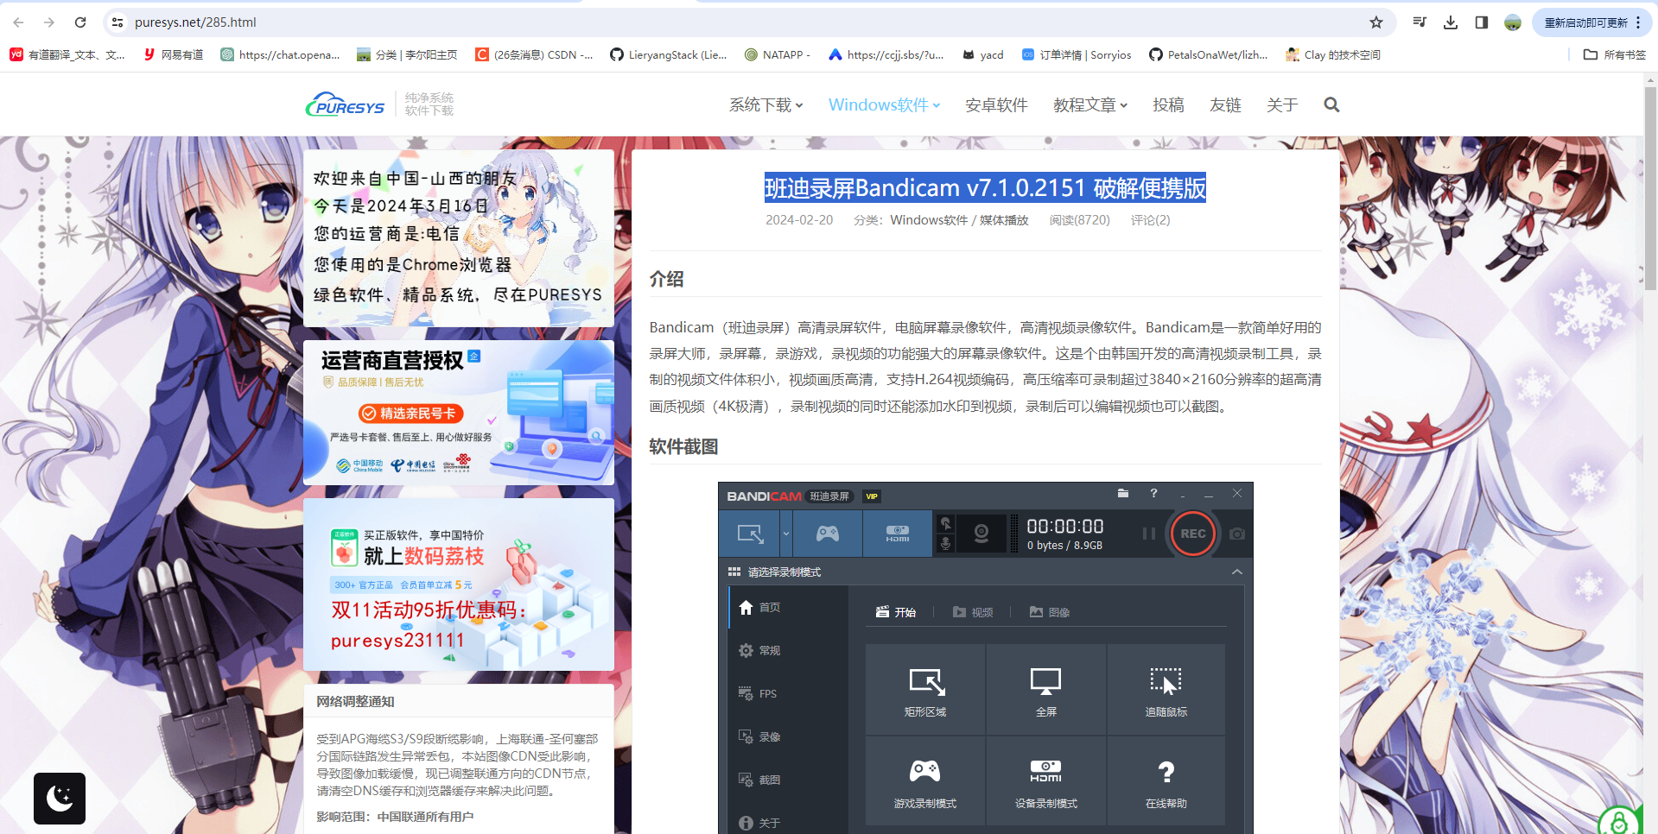Click the 全屏 recording mode tile
1658x834 pixels.
coord(1046,690)
